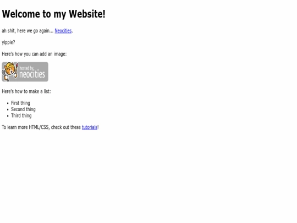Image resolution: width=297 pixels, height=223 pixels.
Task: Follow the tutorials link
Action: click(x=90, y=127)
